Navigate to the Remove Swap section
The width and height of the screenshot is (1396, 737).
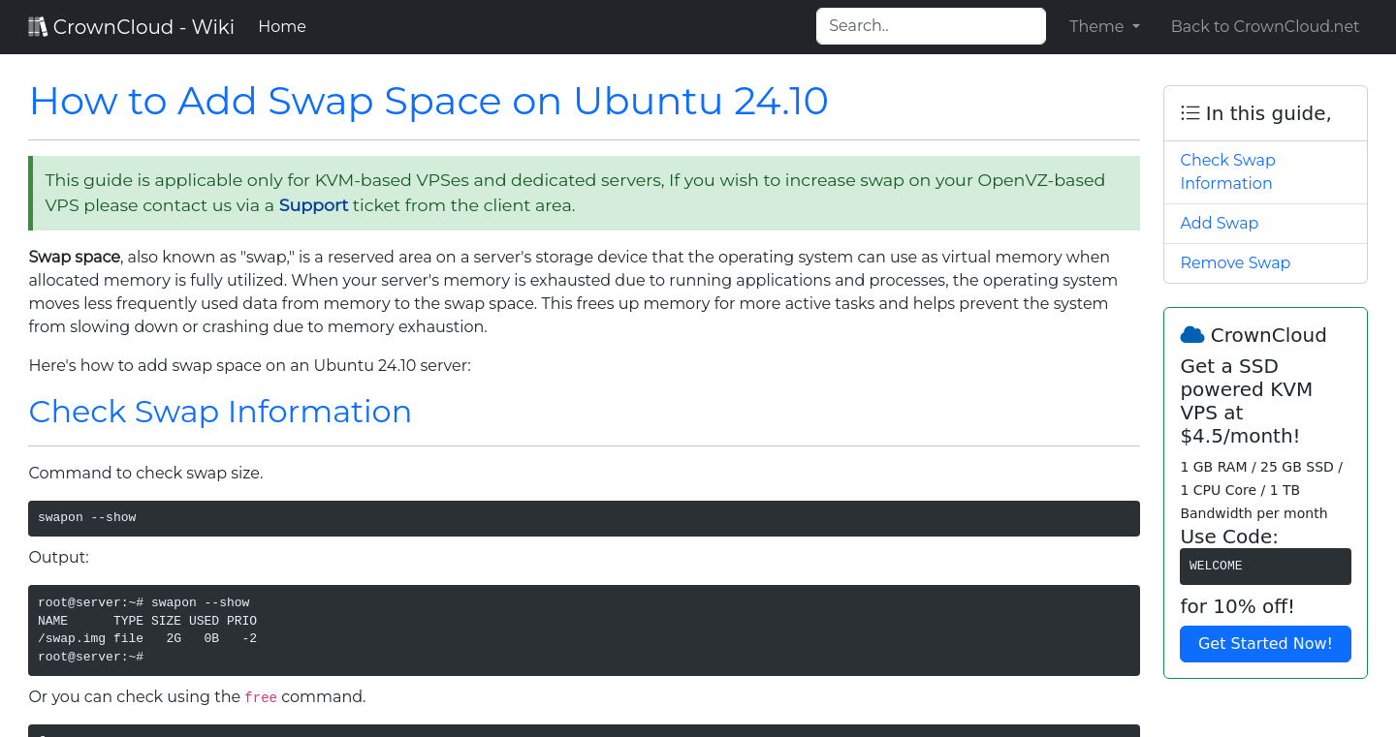pos(1235,262)
